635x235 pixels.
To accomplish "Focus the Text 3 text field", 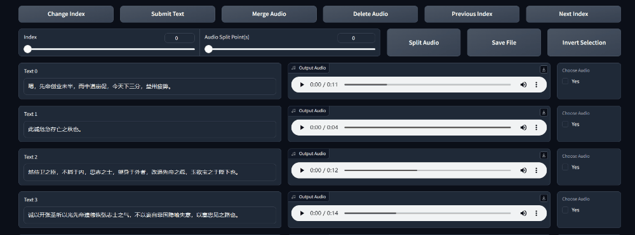I will [x=150, y=215].
